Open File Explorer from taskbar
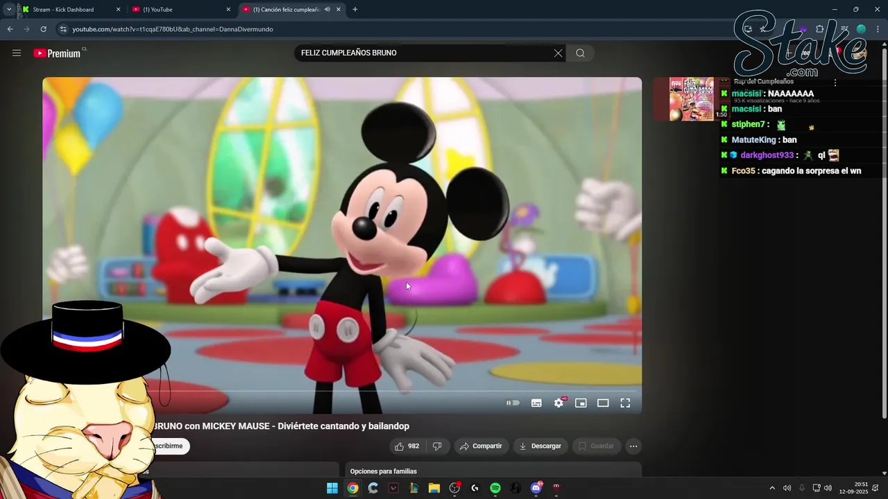This screenshot has width=888, height=499. [x=434, y=488]
